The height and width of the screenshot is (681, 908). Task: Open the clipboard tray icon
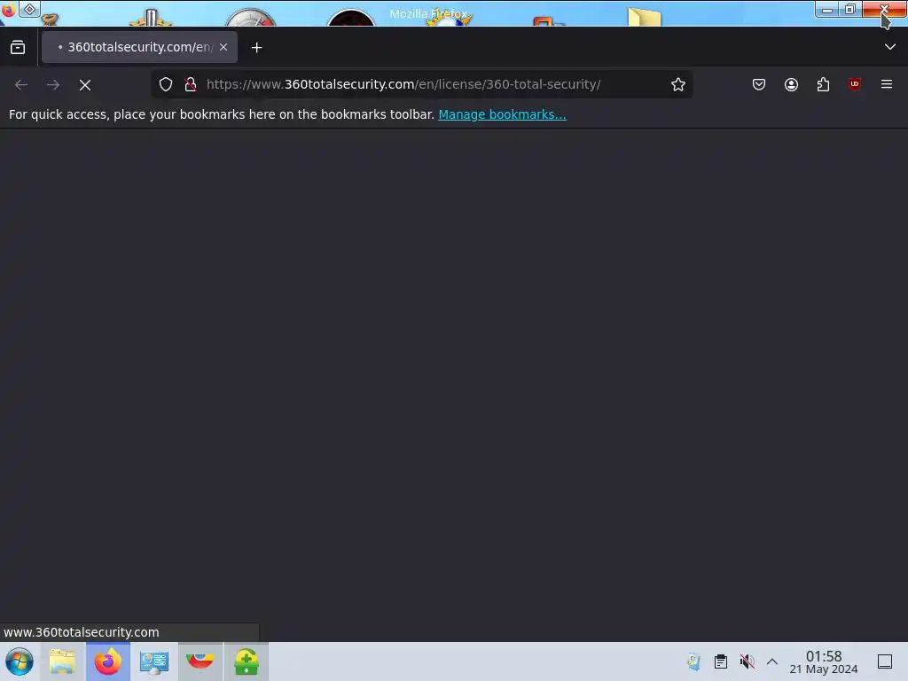point(720,661)
